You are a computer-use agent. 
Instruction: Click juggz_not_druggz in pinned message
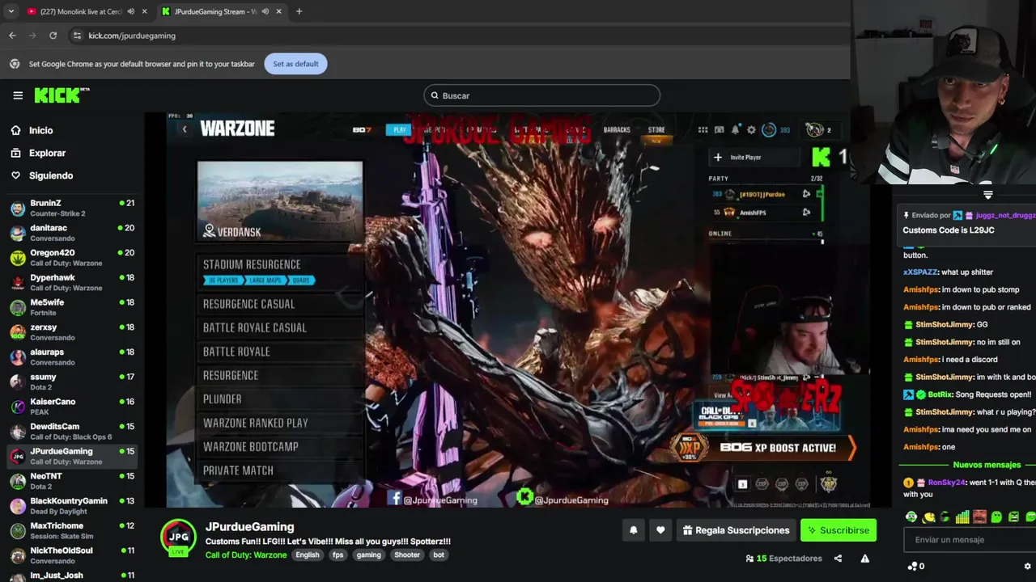point(1005,216)
